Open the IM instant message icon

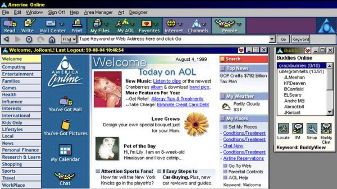point(297,128)
